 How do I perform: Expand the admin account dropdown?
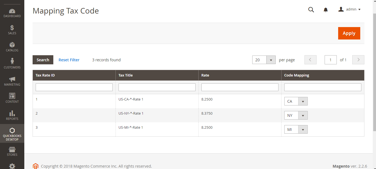pyautogui.click(x=350, y=9)
